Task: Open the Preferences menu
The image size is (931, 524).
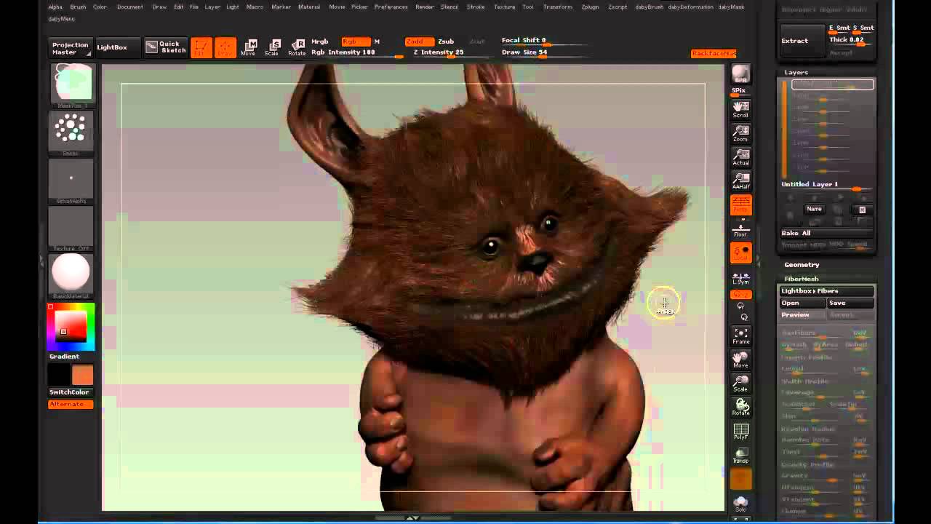Action: (391, 7)
